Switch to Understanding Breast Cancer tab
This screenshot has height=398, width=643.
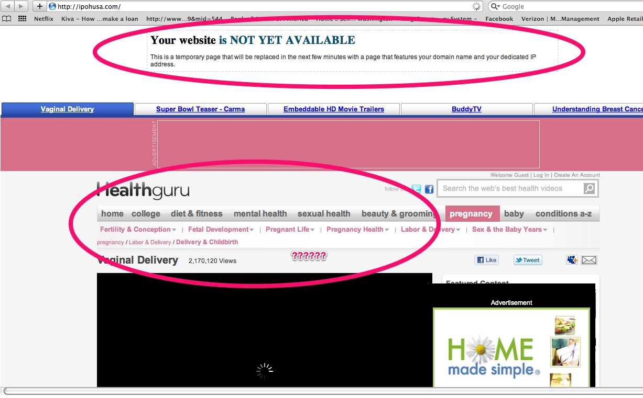click(588, 109)
